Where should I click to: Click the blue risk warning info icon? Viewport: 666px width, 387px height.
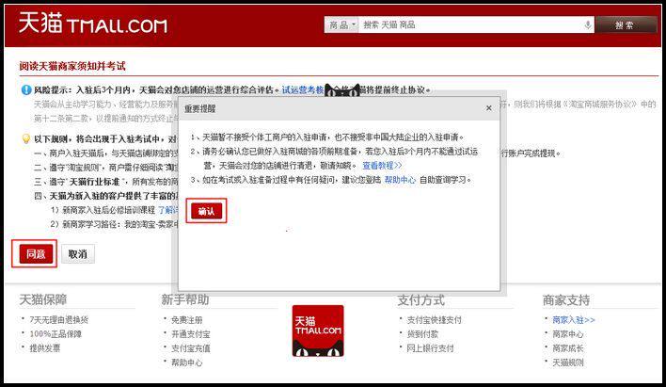[26, 89]
